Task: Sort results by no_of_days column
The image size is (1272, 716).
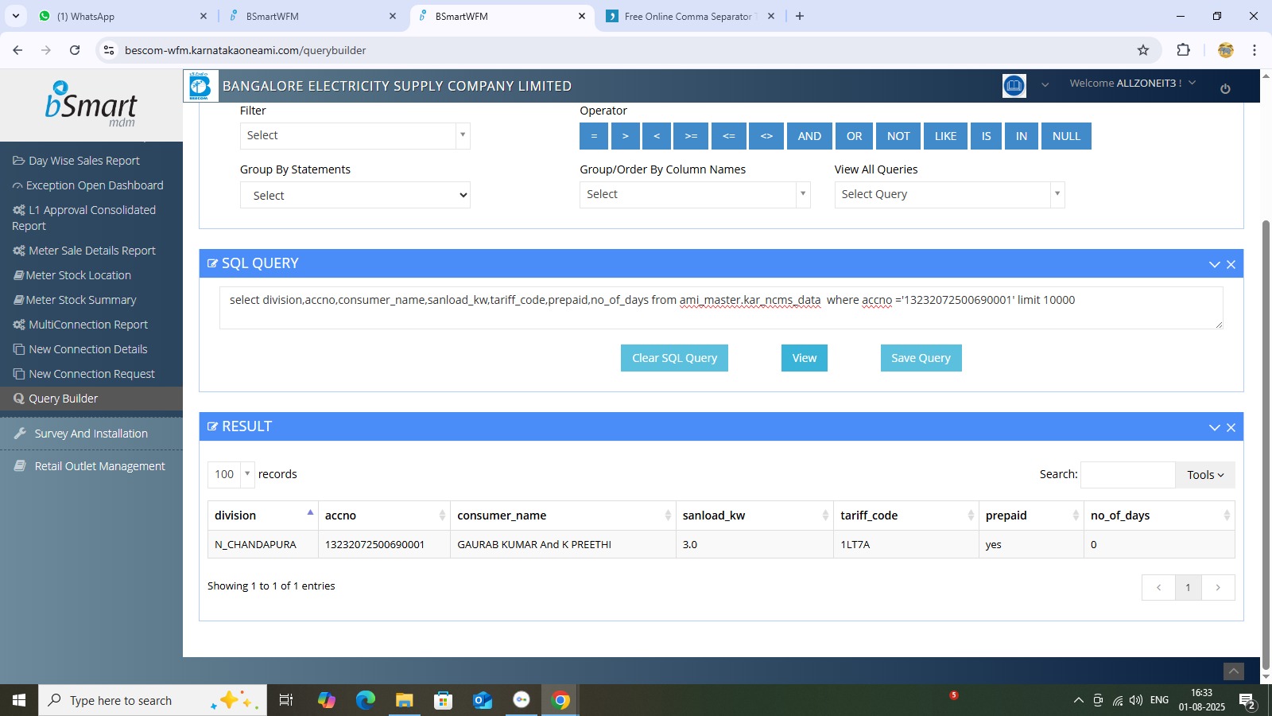Action: (x=1158, y=516)
